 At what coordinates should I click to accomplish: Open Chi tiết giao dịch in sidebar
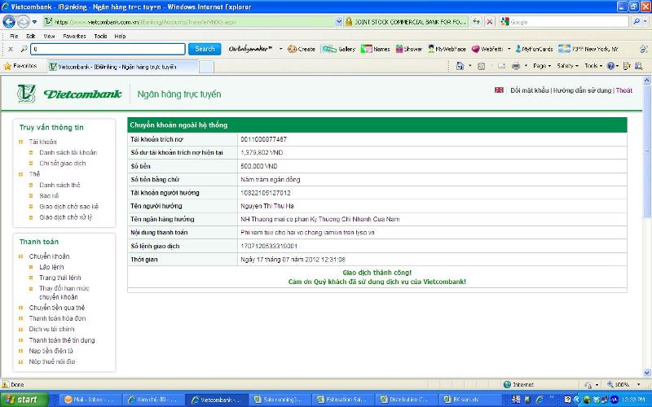[63, 164]
